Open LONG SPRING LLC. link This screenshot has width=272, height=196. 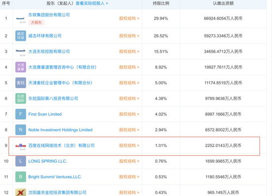[47, 161]
